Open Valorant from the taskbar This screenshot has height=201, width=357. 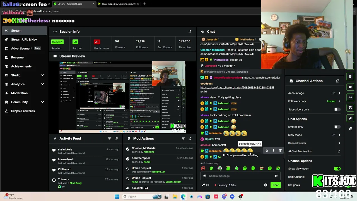coord(216,197)
